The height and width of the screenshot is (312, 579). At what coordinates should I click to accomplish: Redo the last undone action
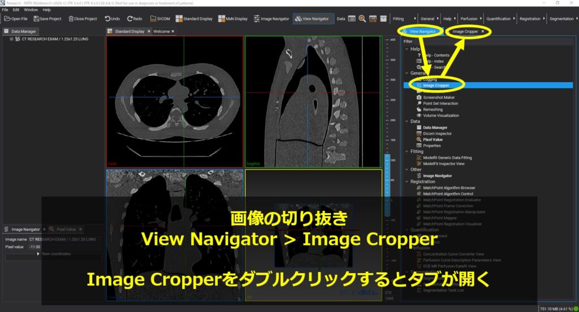[x=135, y=19]
